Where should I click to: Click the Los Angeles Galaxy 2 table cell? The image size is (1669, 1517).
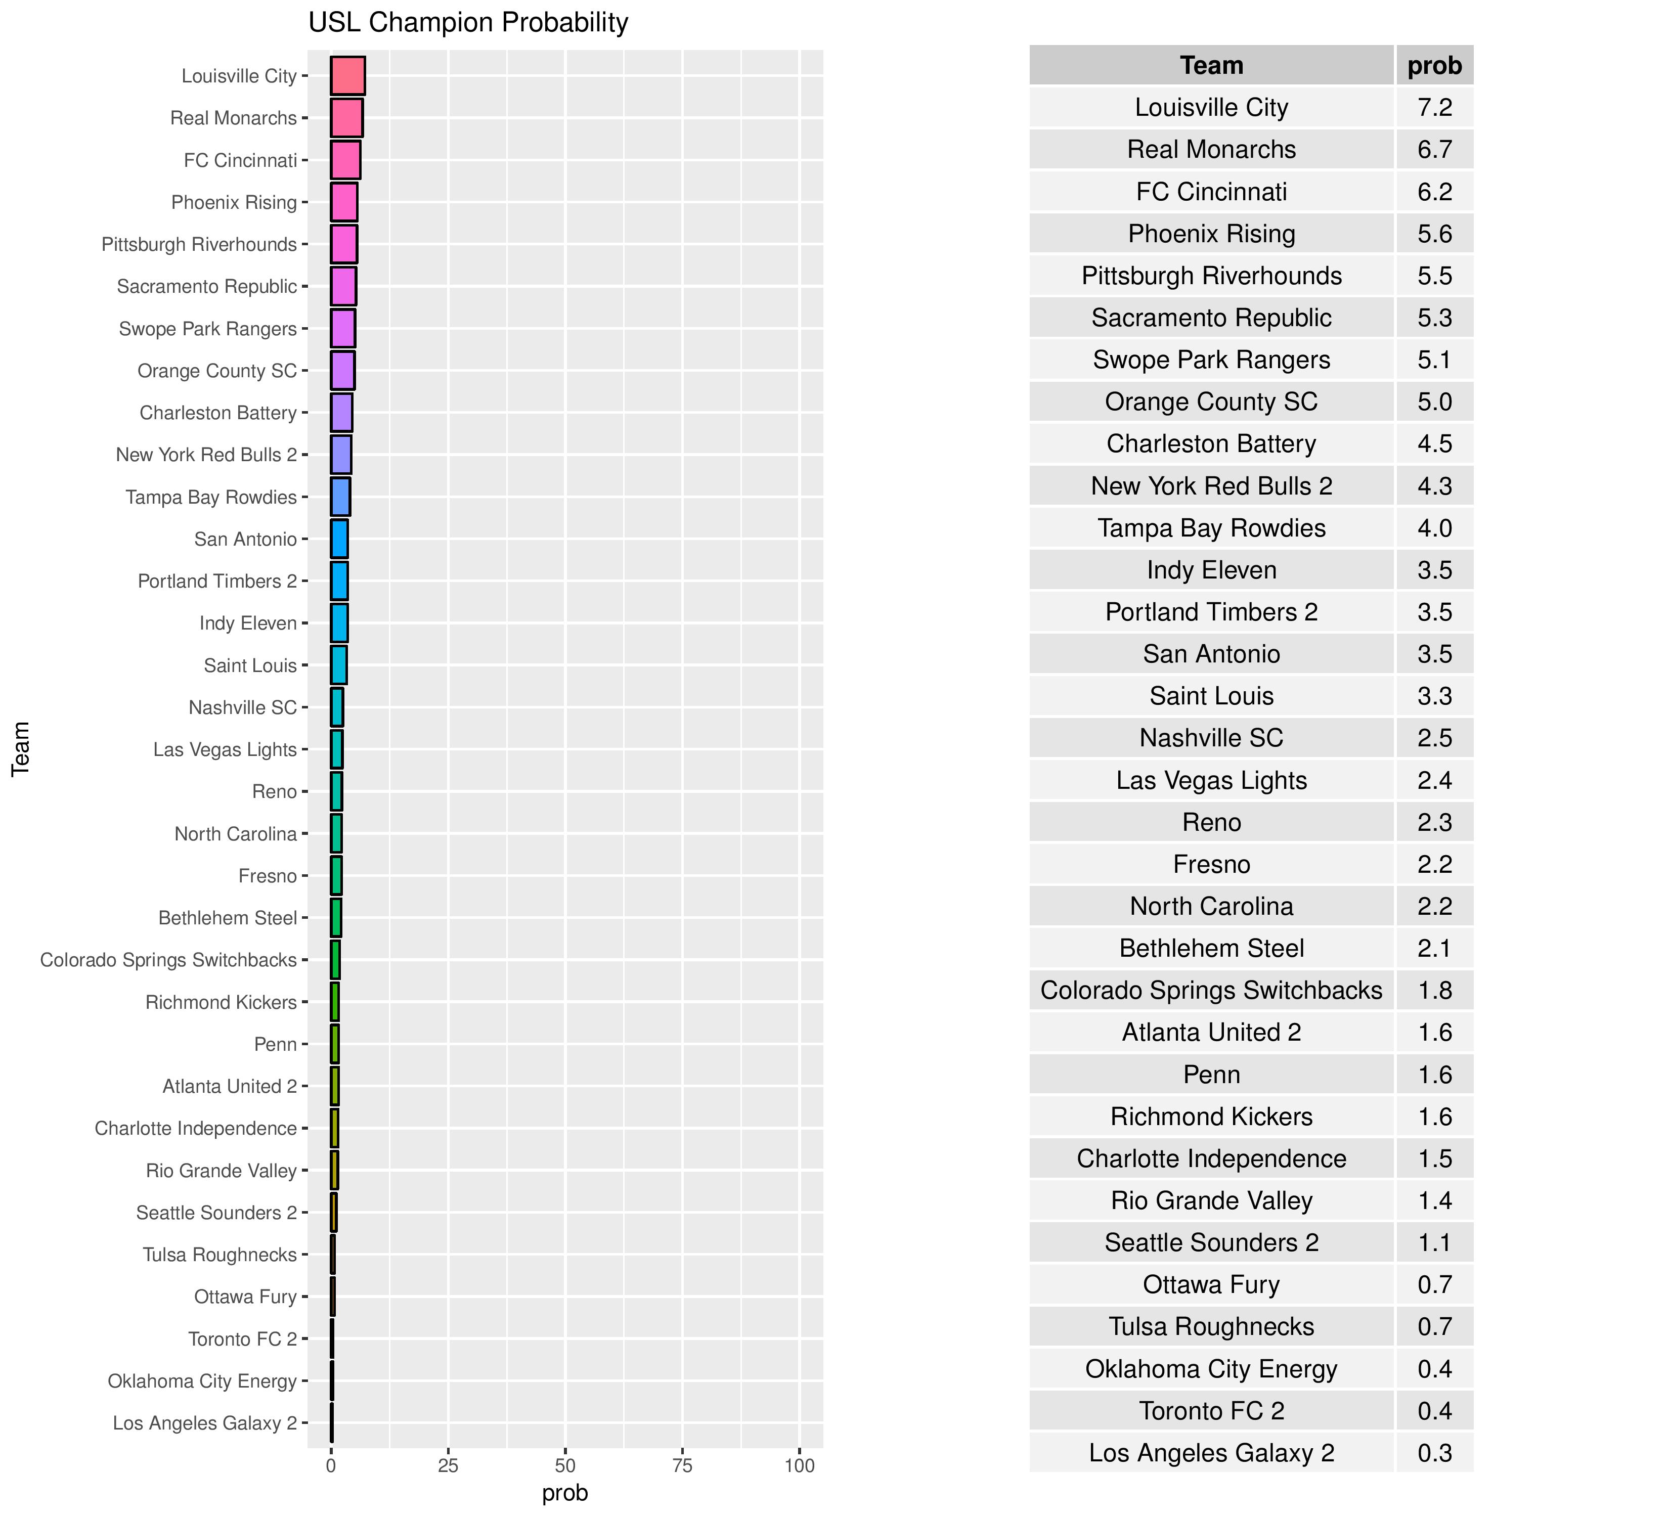1211,1453
